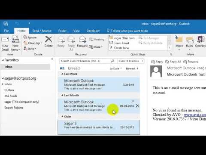The image size is (206, 155).
Task: Apply the sagar (This com... quick step
Action: pos(123,38)
